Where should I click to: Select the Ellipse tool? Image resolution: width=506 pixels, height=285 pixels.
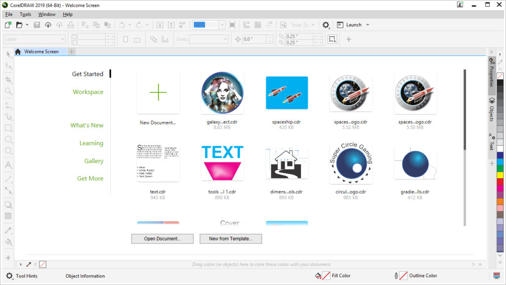point(8,140)
